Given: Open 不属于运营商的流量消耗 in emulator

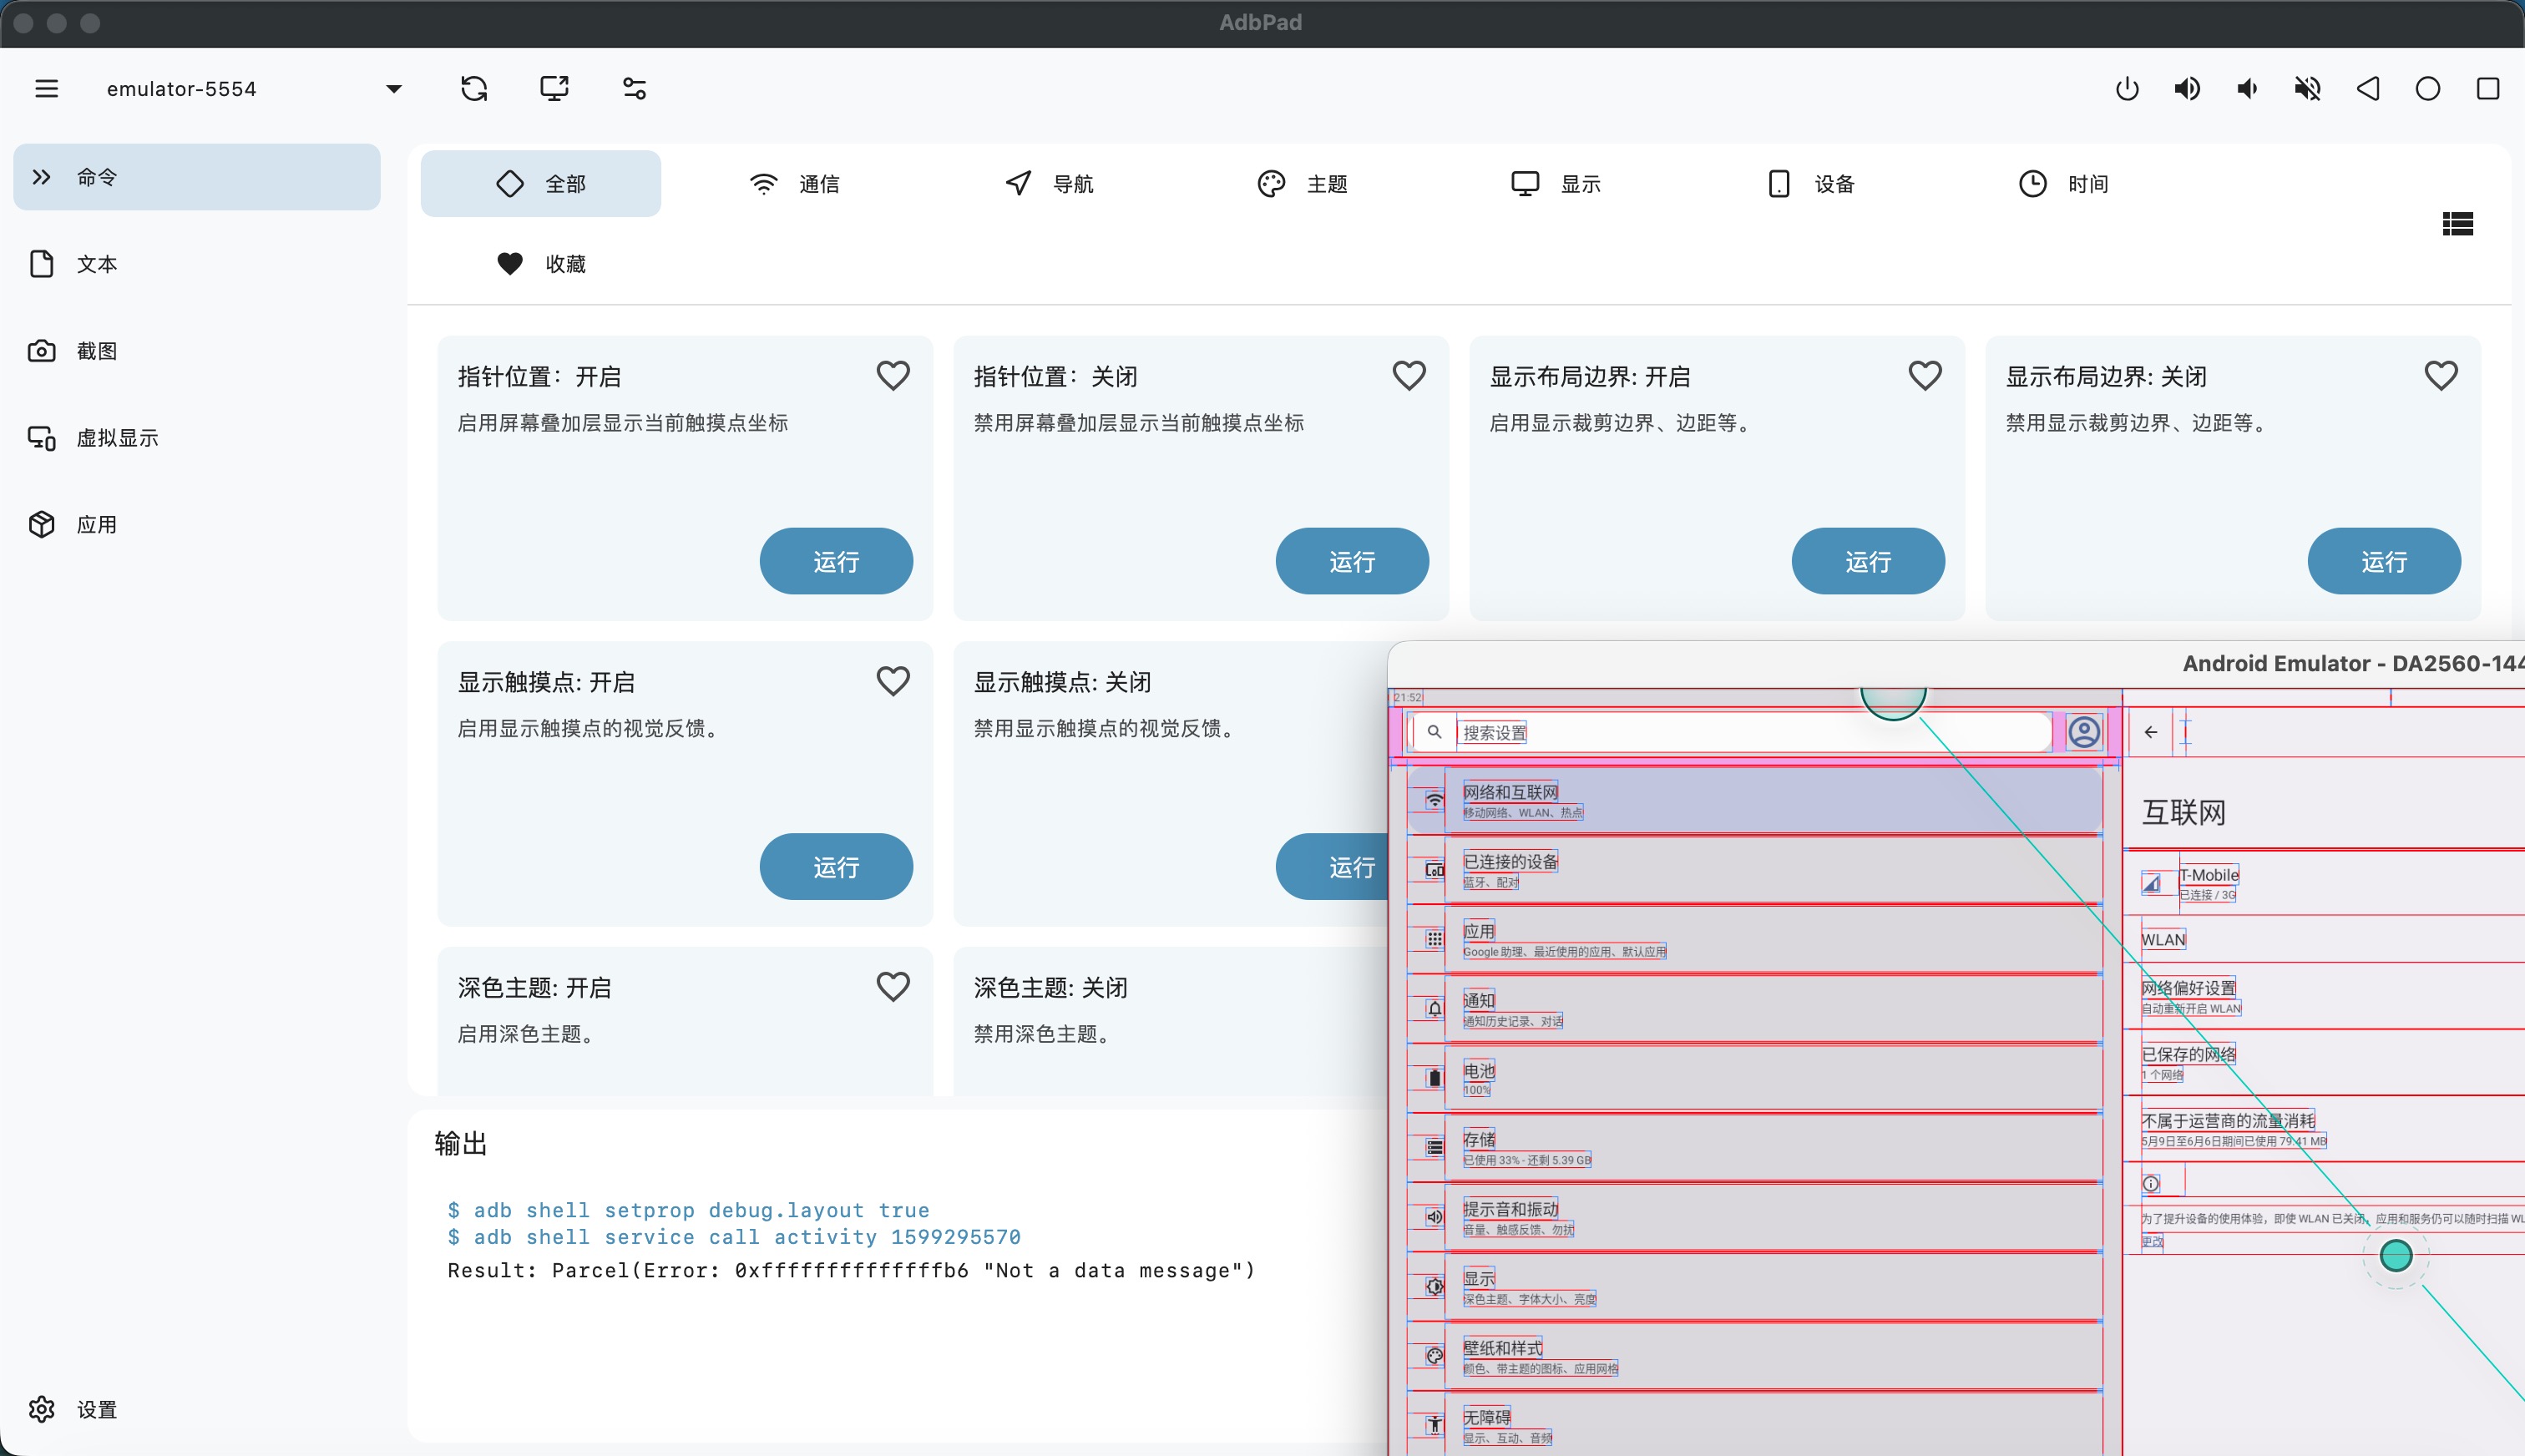Looking at the screenshot, I should (x=2325, y=1129).
